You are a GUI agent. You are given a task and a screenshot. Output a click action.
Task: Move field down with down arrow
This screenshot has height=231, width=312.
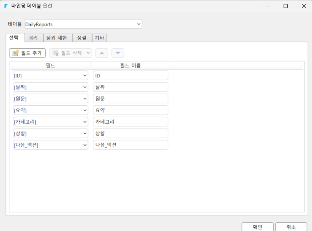pyautogui.click(x=118, y=53)
